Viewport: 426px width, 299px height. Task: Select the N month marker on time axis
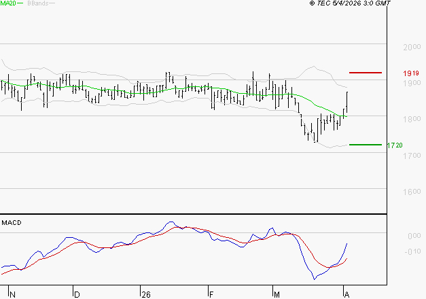click(x=12, y=295)
